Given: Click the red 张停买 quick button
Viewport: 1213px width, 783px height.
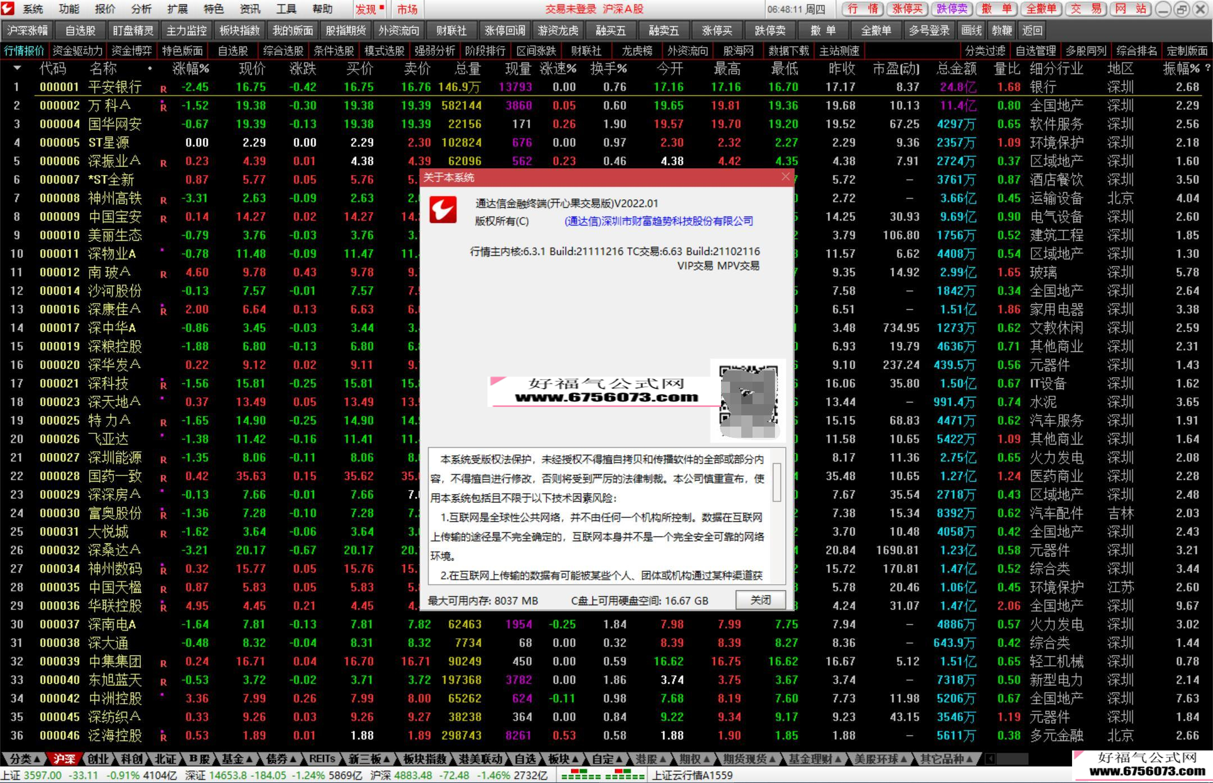Looking at the screenshot, I should pyautogui.click(x=908, y=9).
